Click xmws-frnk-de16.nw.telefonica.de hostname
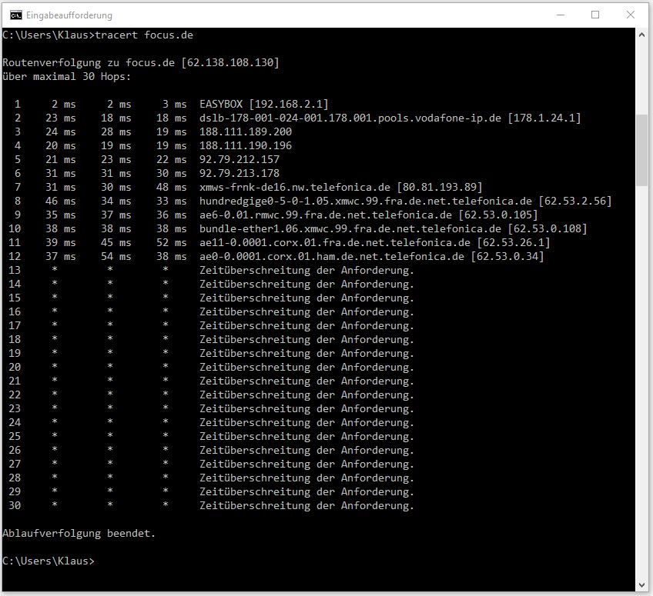The image size is (653, 596). click(295, 187)
